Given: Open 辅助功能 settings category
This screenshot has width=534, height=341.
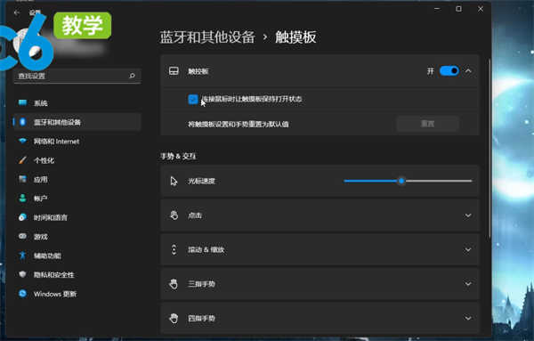Looking at the screenshot, I should (77, 256).
